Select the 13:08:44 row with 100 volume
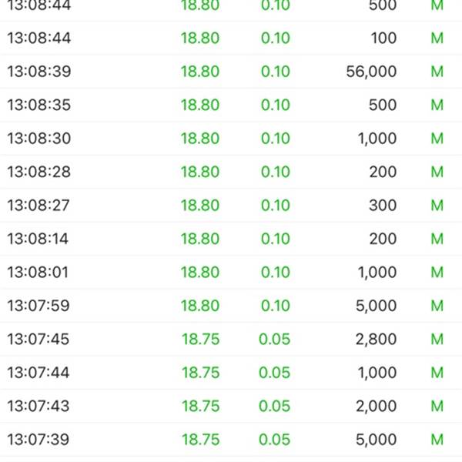Viewport: 462px width, 462px height. (x=231, y=38)
